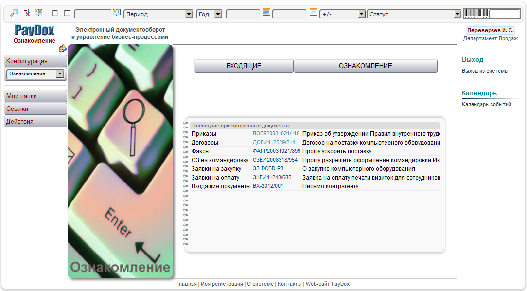Click the magnifier search icon in toolbar

point(14,13)
